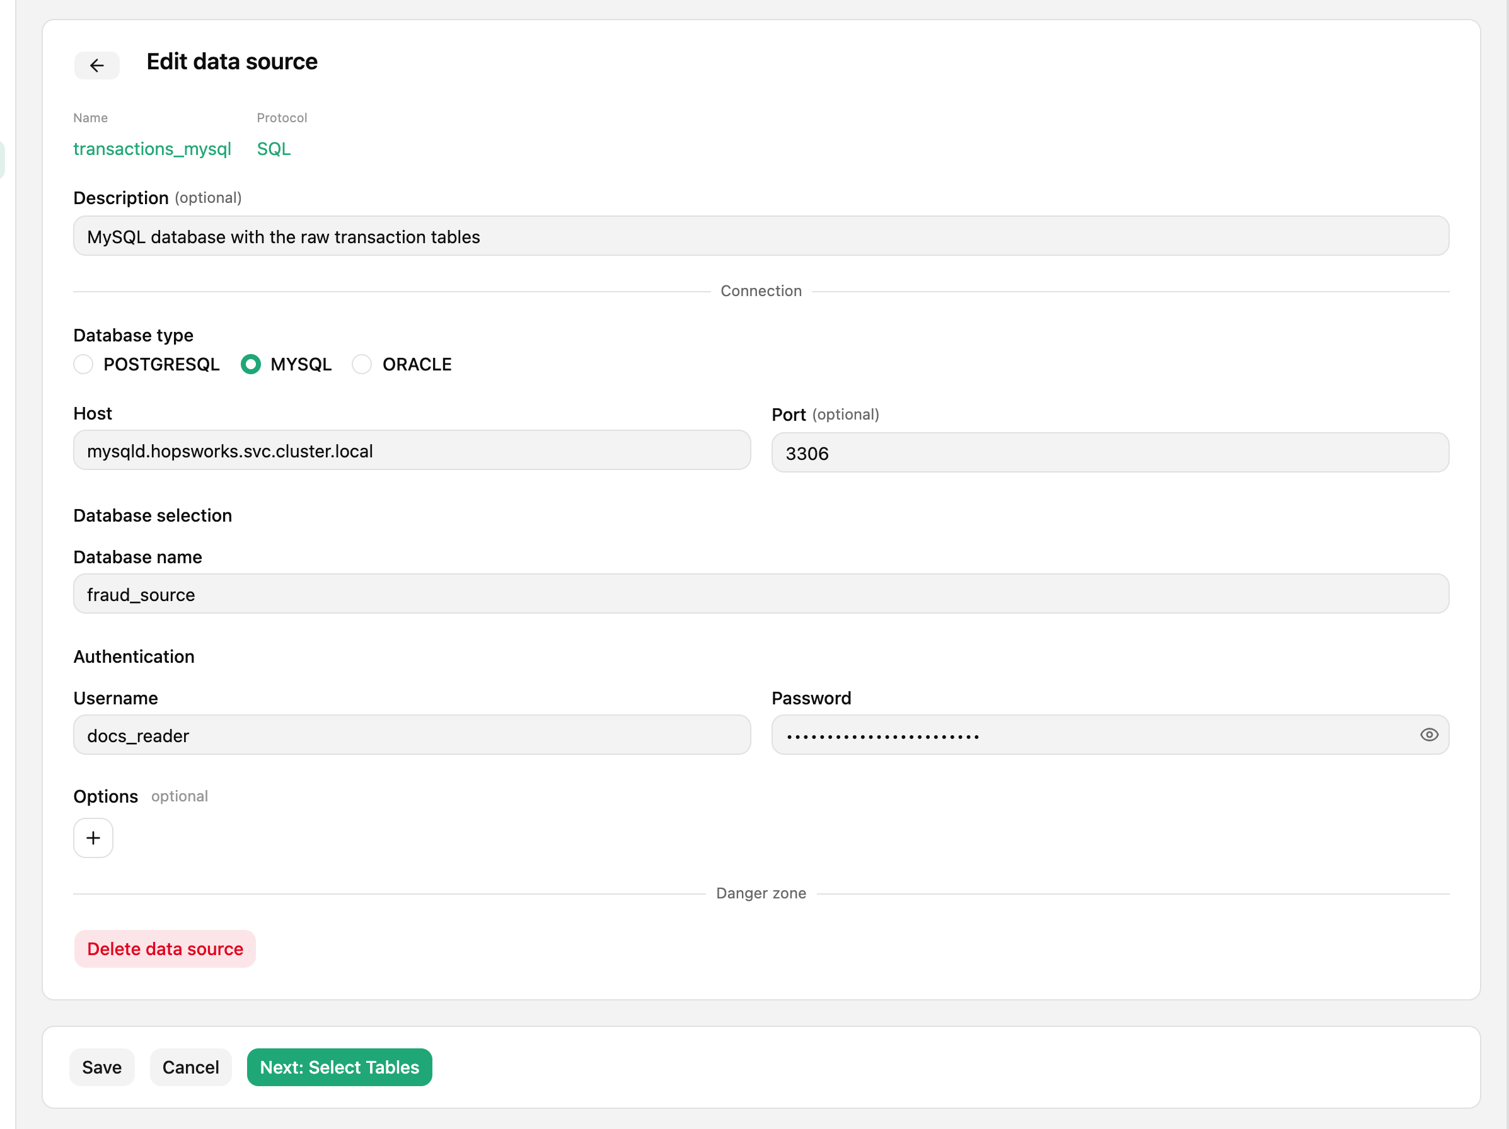Click the Authentication label

(134, 656)
